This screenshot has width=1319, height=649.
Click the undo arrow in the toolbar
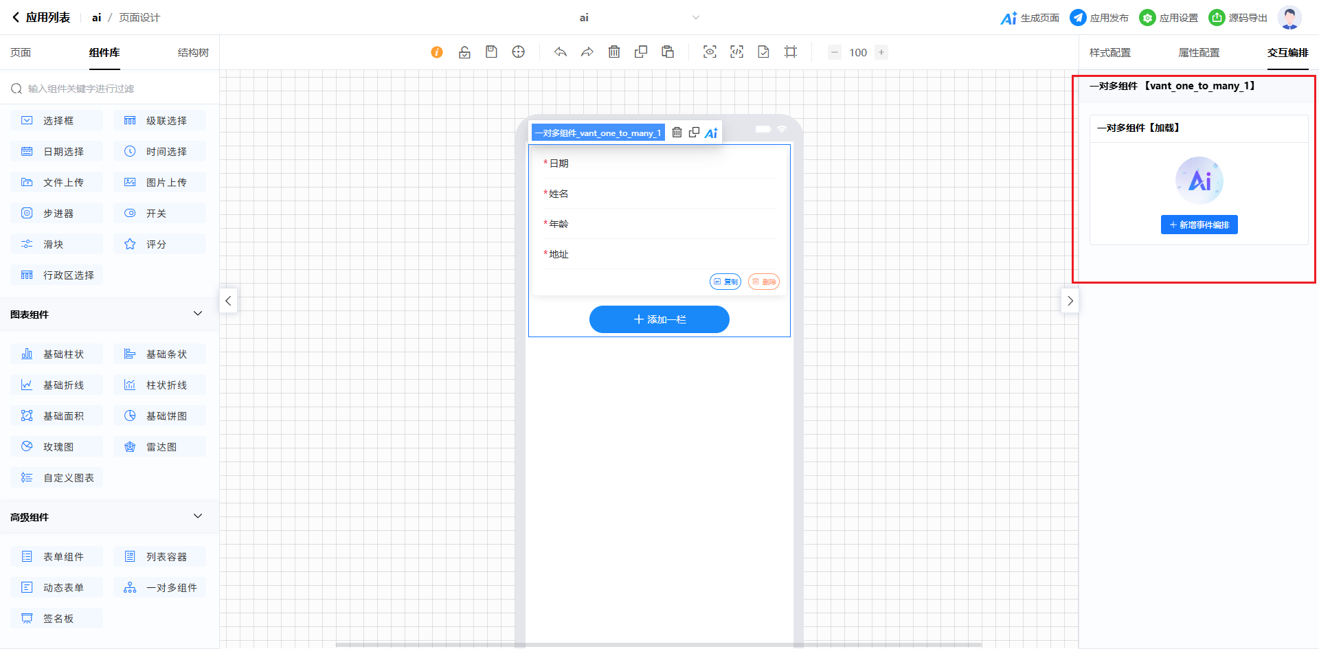pyautogui.click(x=561, y=52)
